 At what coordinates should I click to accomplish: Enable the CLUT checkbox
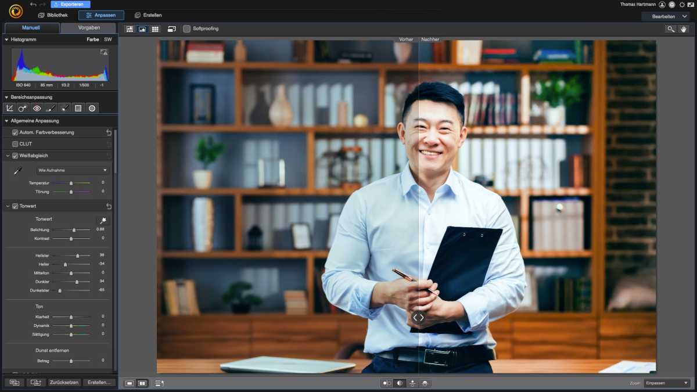click(15, 144)
